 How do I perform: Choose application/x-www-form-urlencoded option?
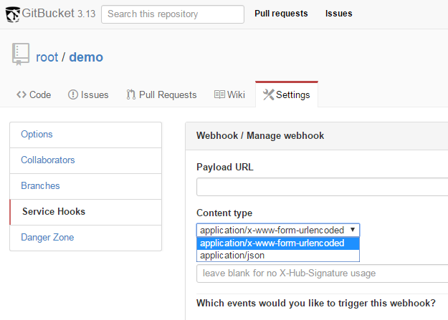(278, 243)
